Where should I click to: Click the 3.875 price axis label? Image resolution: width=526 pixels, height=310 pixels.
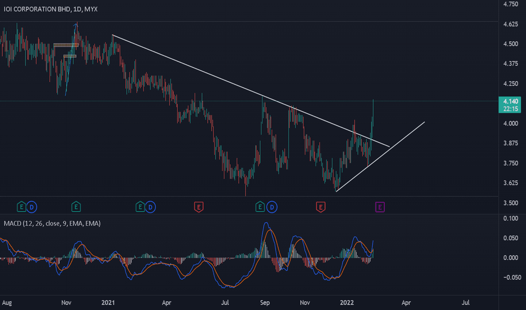tap(511, 143)
